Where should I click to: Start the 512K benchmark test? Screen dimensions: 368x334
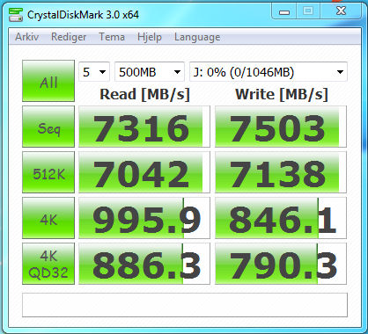(48, 172)
